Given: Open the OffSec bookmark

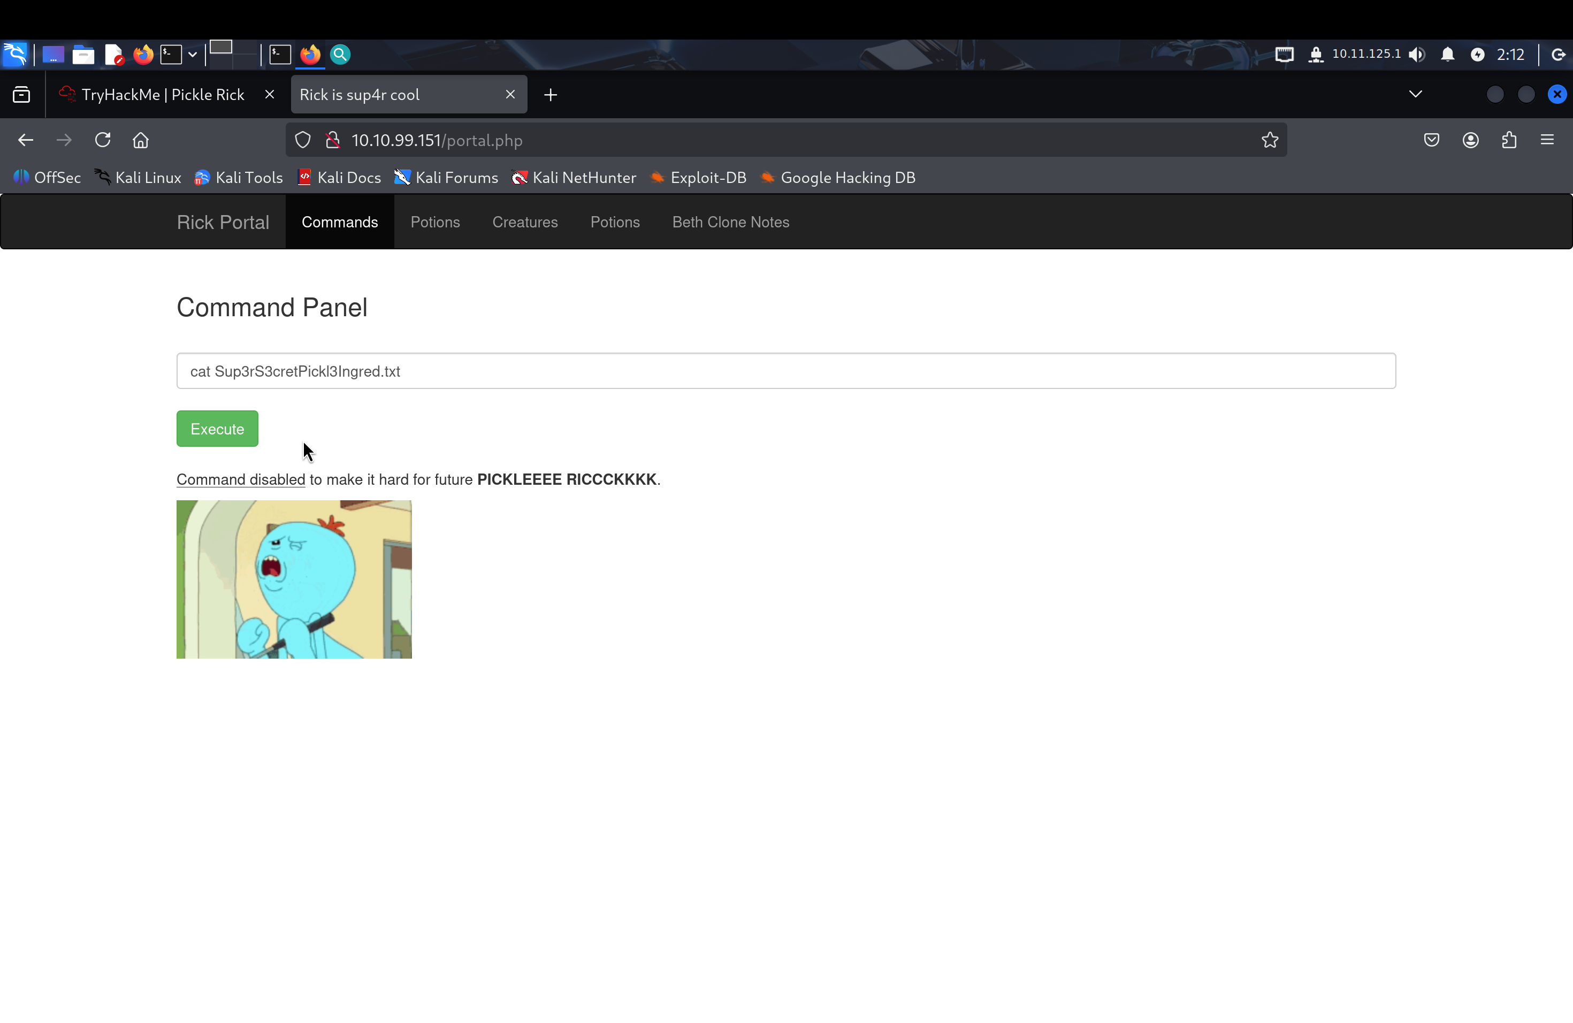Looking at the screenshot, I should pos(47,178).
